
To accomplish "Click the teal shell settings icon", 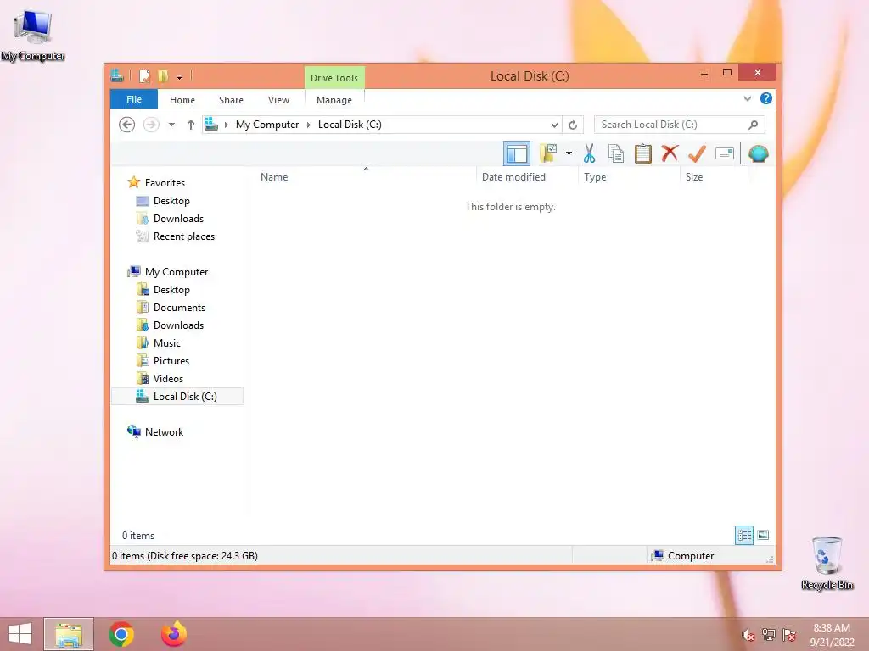I will point(758,153).
